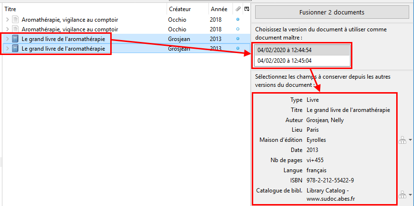Click the document icon of the first Aromathérapie row
This screenshot has width=414, height=206.
click(x=15, y=20)
